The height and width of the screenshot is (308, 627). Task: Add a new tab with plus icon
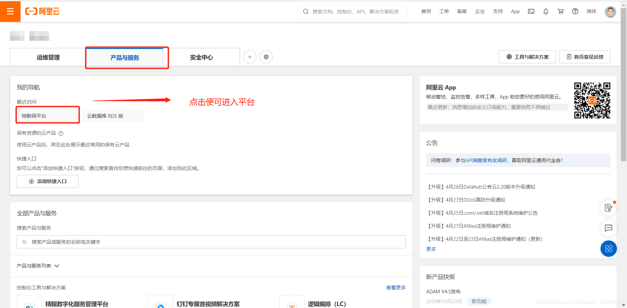(250, 57)
